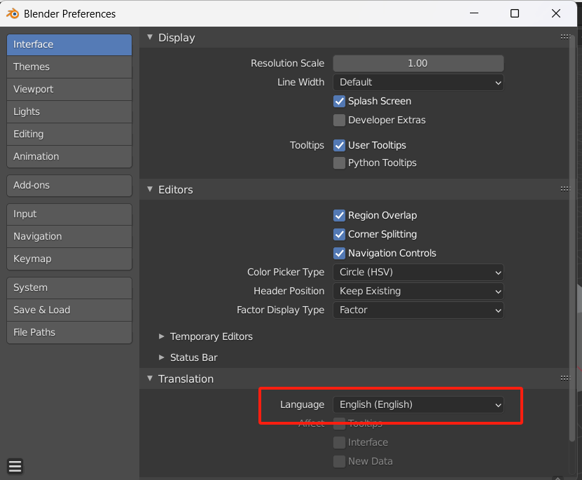Disable the Splash Screen checkbox
This screenshot has width=582, height=480.
coord(339,102)
